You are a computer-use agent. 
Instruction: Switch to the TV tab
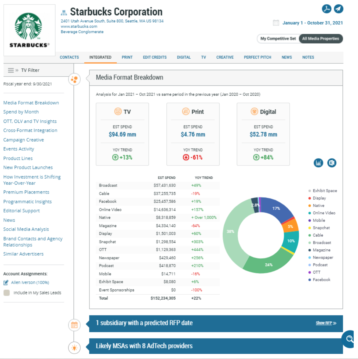coord(203,57)
